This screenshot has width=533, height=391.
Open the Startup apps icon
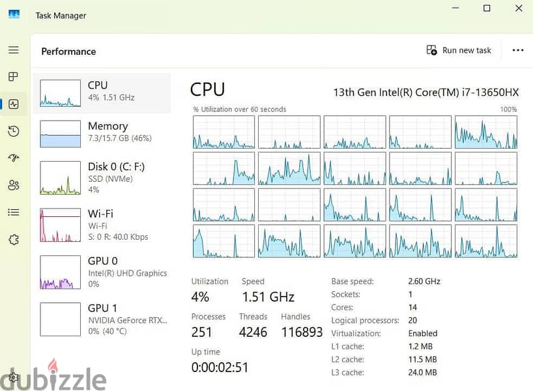(14, 158)
